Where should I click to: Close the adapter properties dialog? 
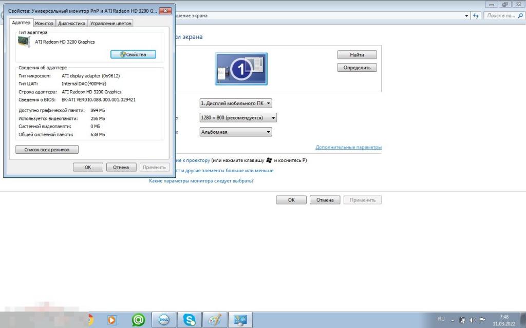point(165,11)
